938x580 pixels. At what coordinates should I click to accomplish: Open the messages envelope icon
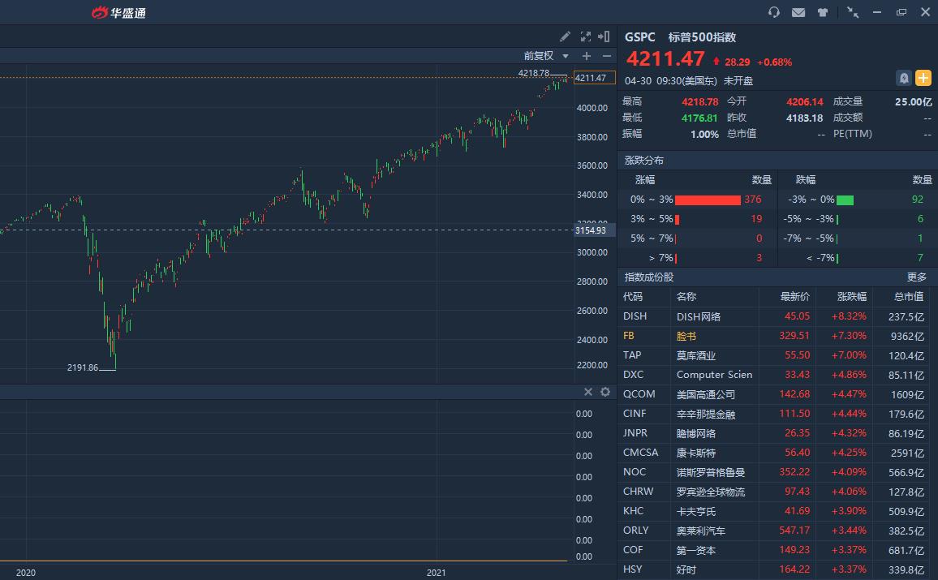(798, 12)
